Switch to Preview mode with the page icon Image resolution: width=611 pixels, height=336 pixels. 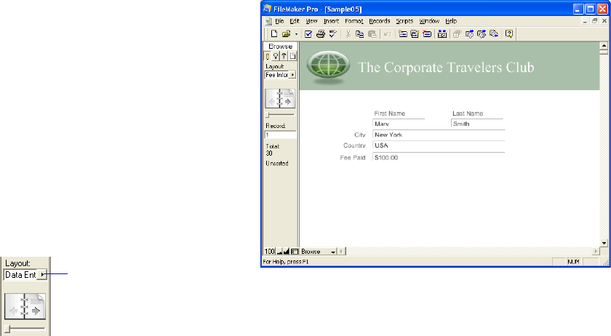[292, 56]
